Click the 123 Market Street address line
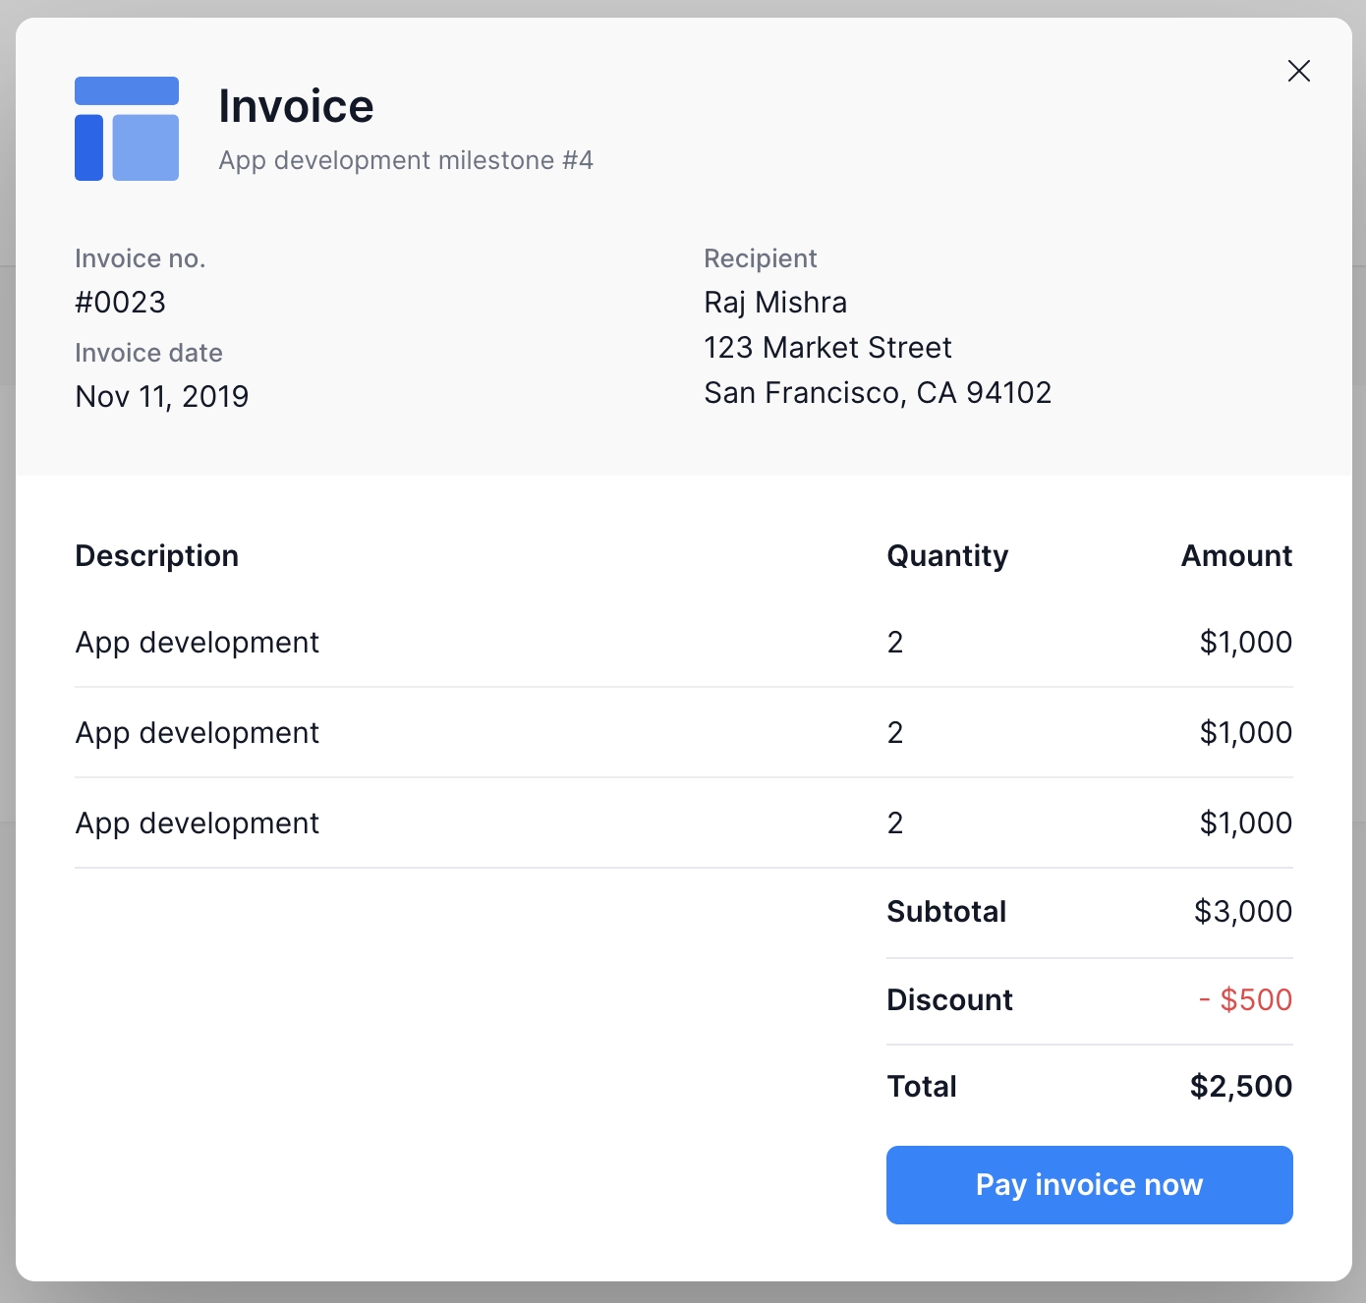Screen dimensions: 1366x1303 826,347
